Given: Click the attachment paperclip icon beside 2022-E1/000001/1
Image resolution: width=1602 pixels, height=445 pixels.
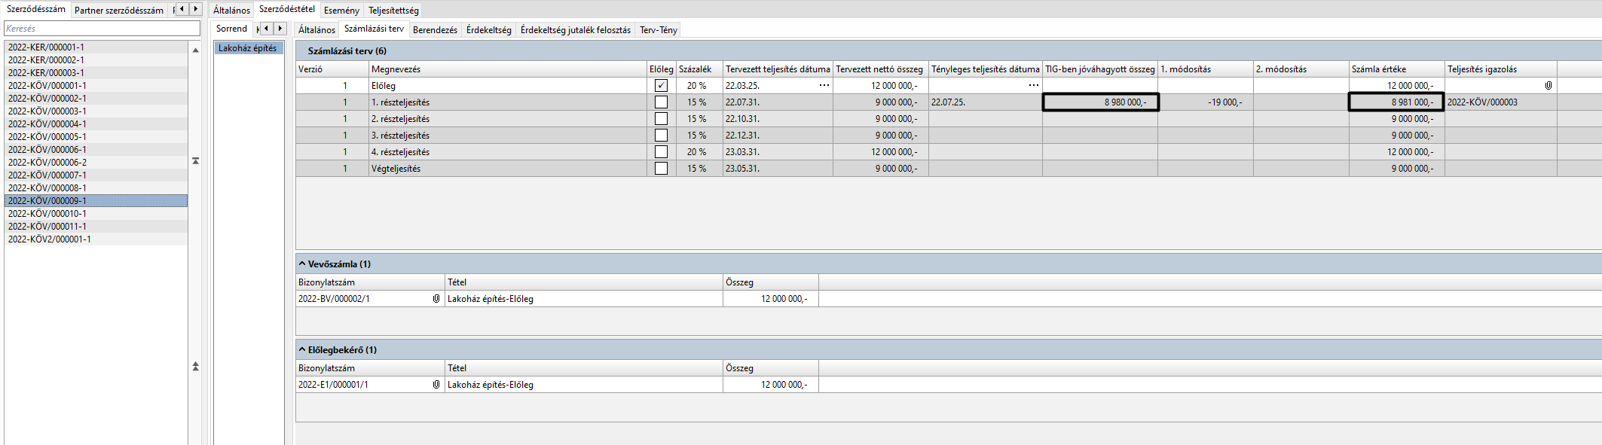Looking at the screenshot, I should click(x=436, y=385).
